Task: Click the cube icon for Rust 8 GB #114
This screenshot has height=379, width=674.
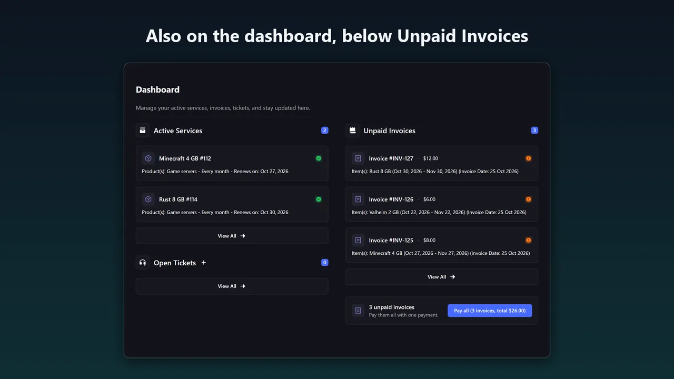Action: pyautogui.click(x=148, y=200)
